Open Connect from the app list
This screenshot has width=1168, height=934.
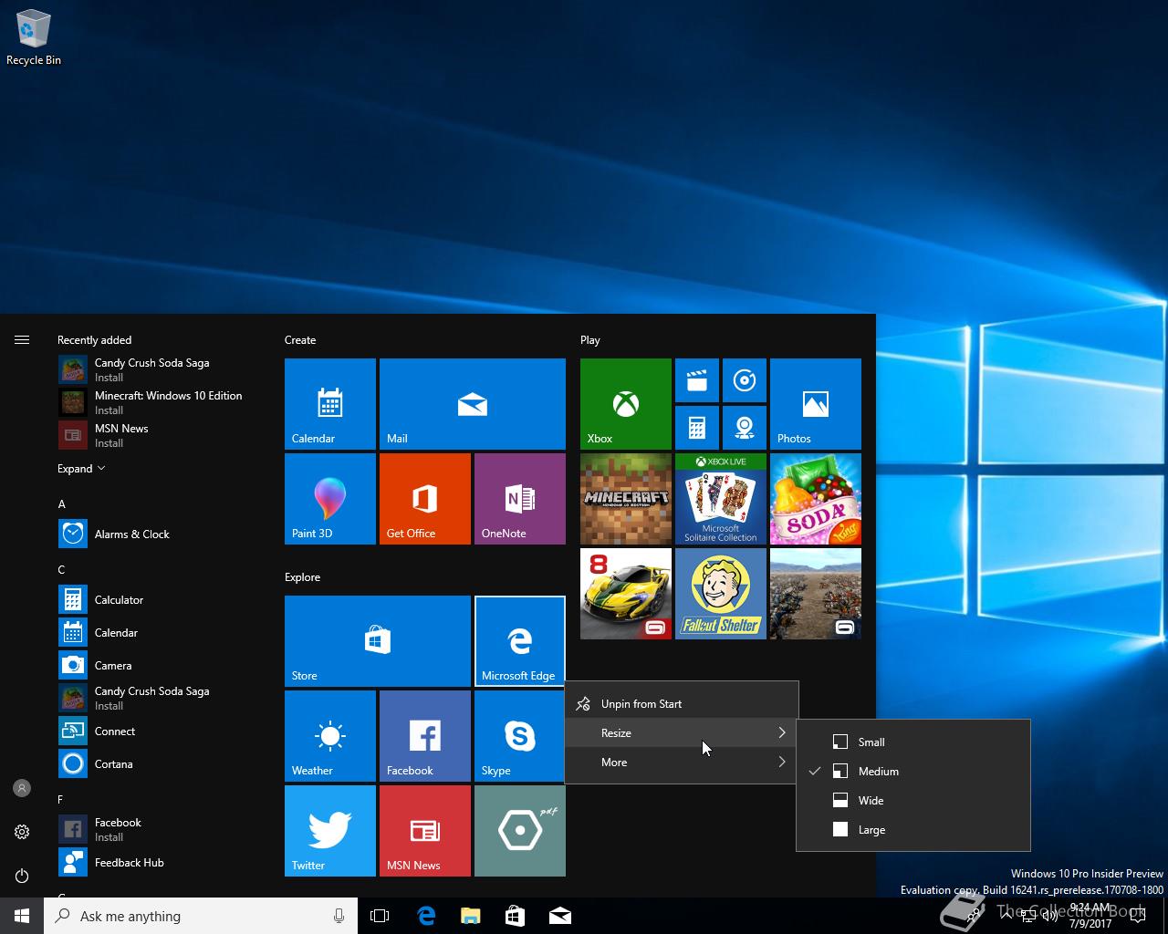pyautogui.click(x=161, y=732)
